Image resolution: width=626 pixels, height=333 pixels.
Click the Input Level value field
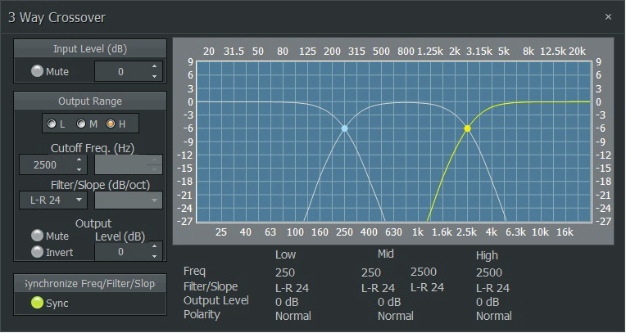pos(120,72)
